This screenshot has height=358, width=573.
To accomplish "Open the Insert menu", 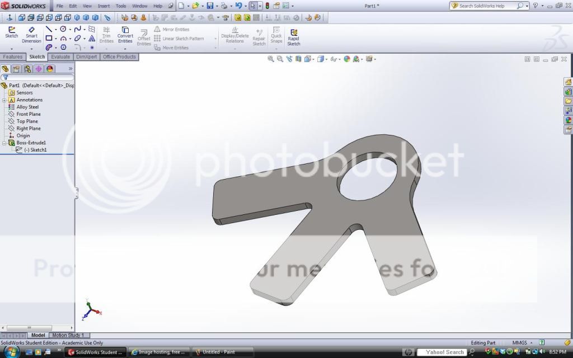I will coord(104,6).
